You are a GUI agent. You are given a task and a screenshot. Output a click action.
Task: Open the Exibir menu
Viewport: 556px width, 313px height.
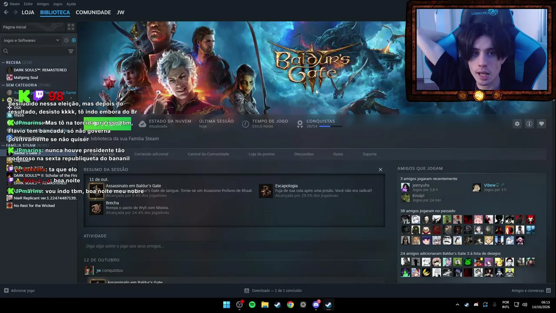point(28,4)
